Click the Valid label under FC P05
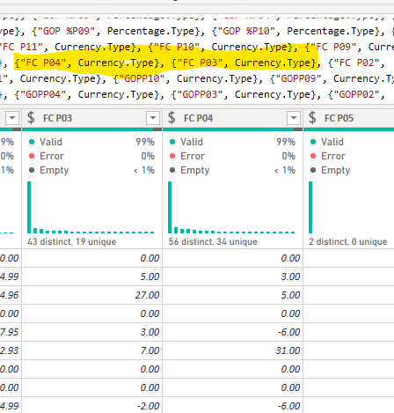 332,142
